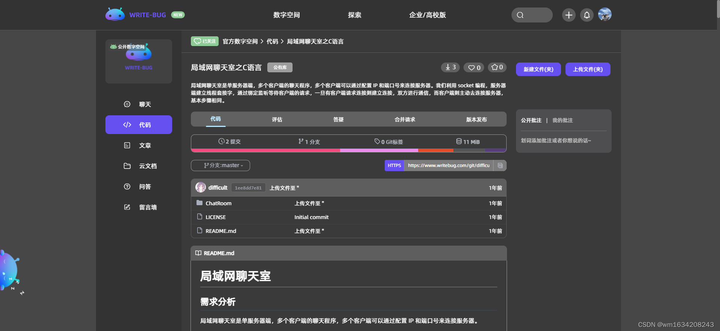The width and height of the screenshot is (720, 331).
Task: Click the 11 MiB storage size
Action: pos(468,142)
